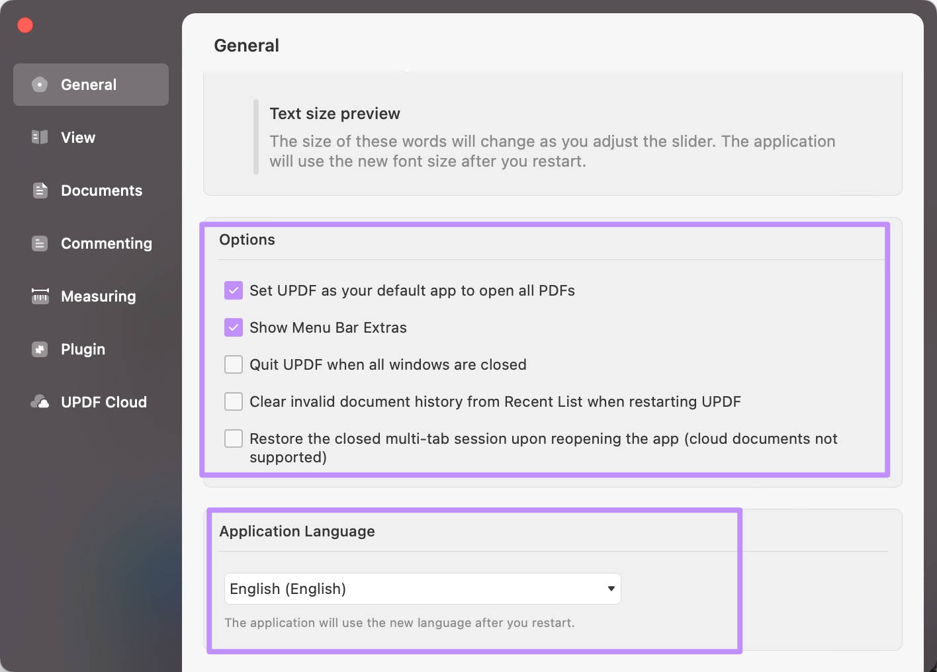Open Documents preferences
Image resolution: width=937 pixels, height=672 pixels.
[x=91, y=190]
